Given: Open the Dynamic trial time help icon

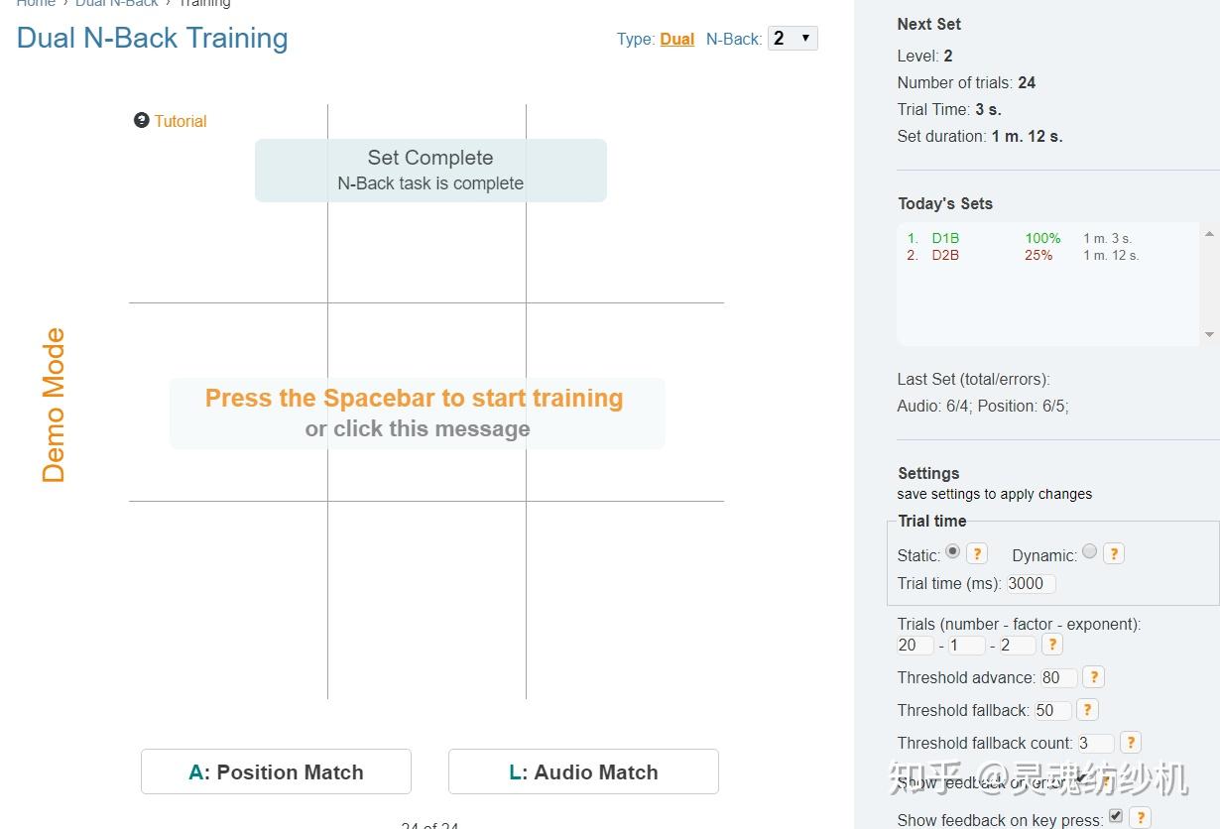Looking at the screenshot, I should [x=1114, y=554].
